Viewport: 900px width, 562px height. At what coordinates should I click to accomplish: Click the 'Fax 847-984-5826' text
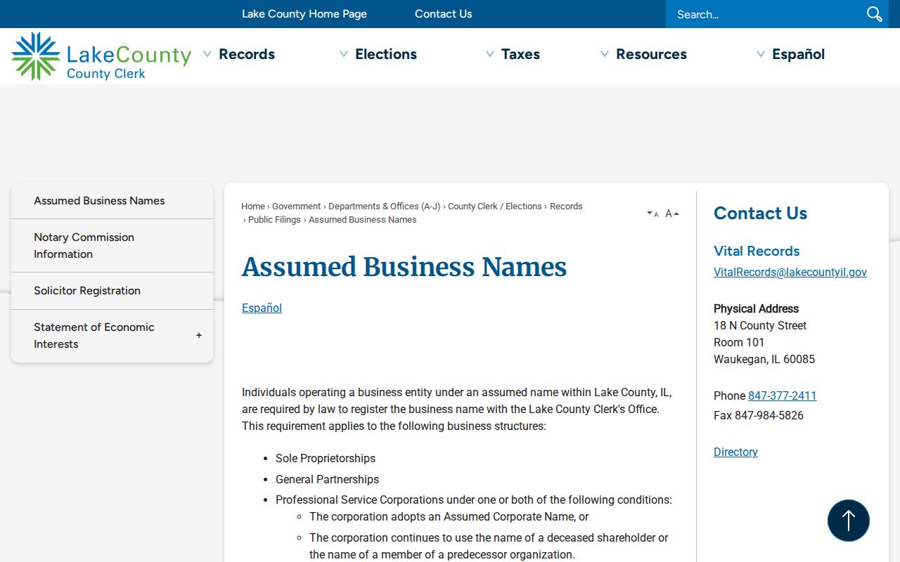tap(759, 415)
